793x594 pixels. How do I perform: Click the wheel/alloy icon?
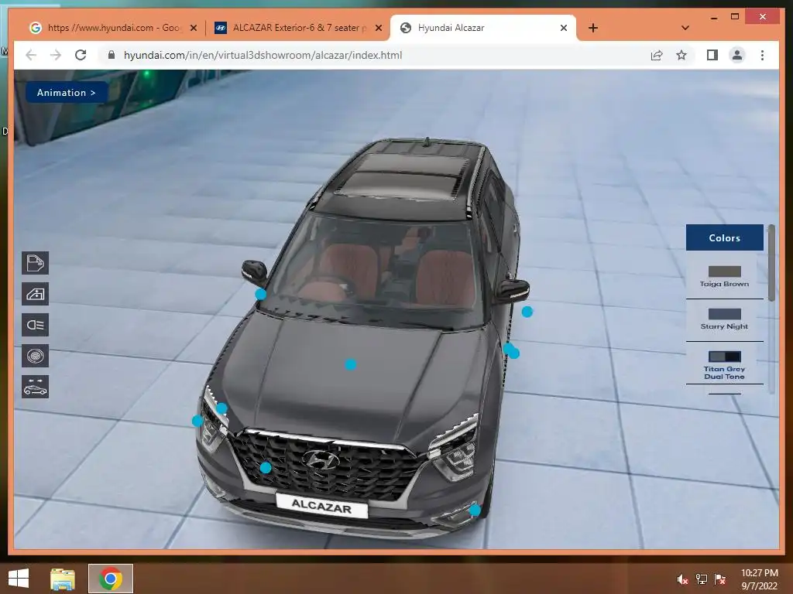pyautogui.click(x=35, y=356)
